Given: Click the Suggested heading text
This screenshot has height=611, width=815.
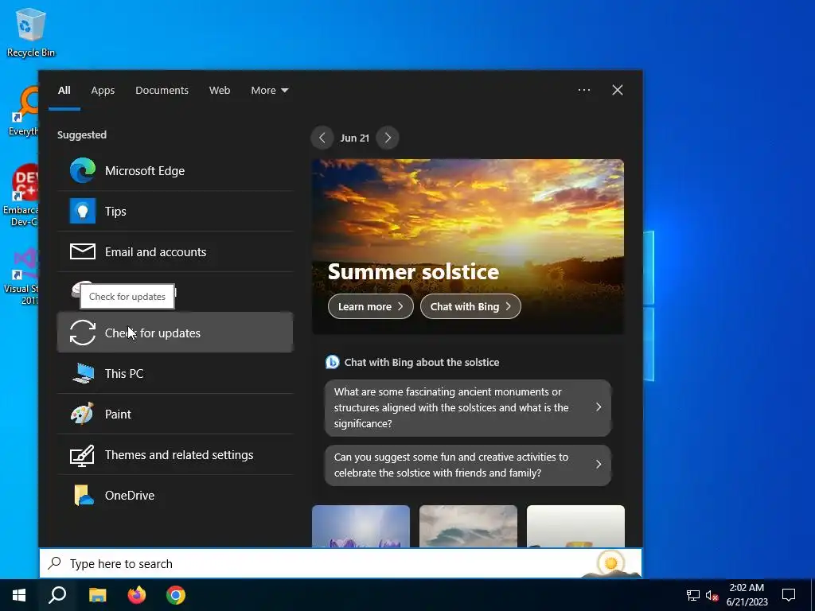Looking at the screenshot, I should coord(82,135).
